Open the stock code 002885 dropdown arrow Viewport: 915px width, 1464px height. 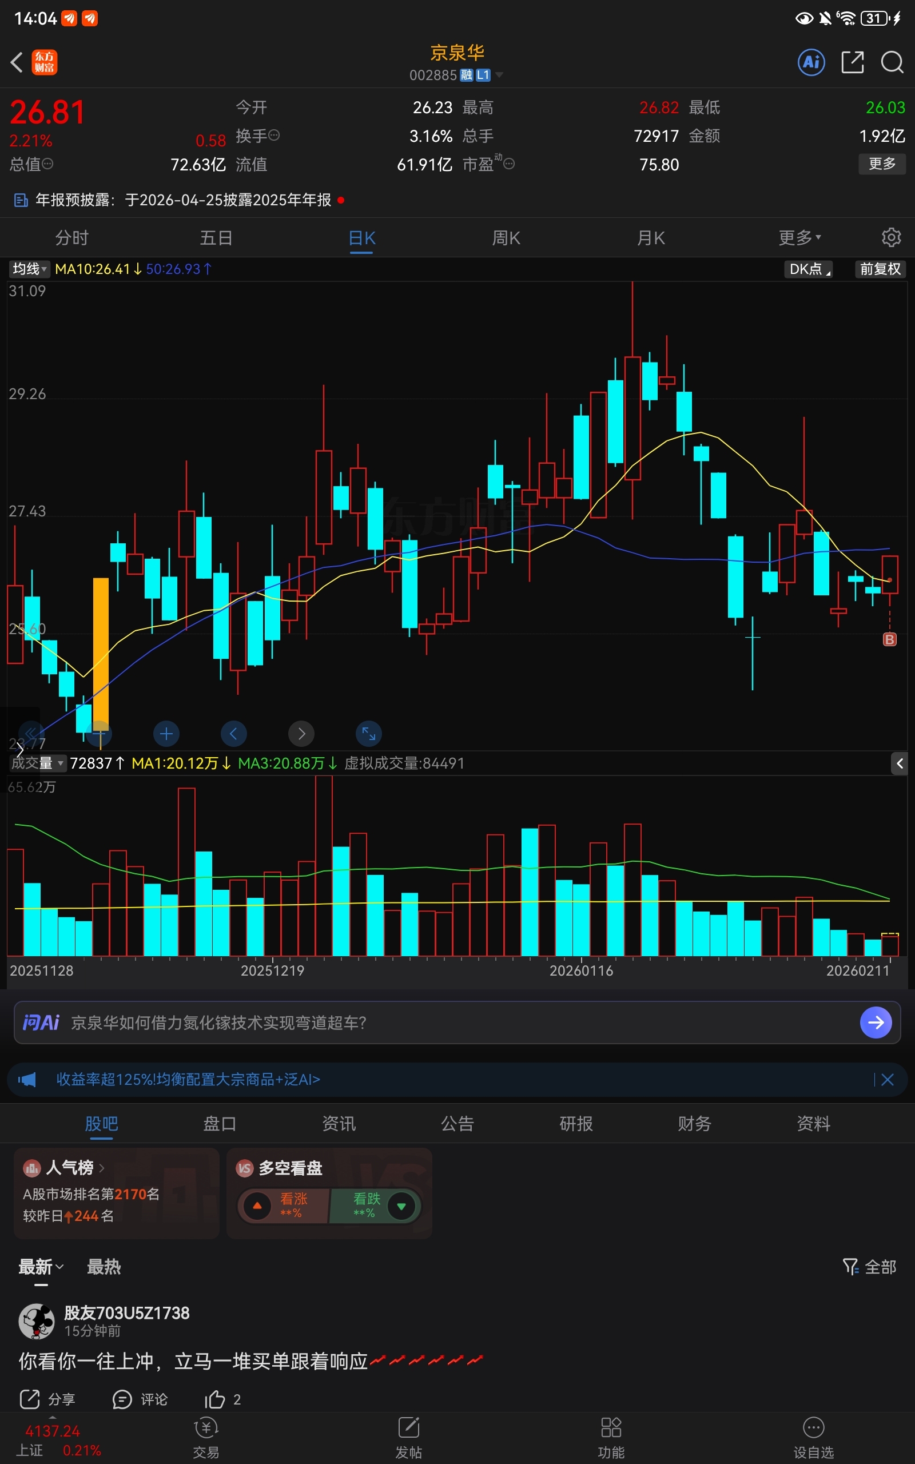coord(499,75)
